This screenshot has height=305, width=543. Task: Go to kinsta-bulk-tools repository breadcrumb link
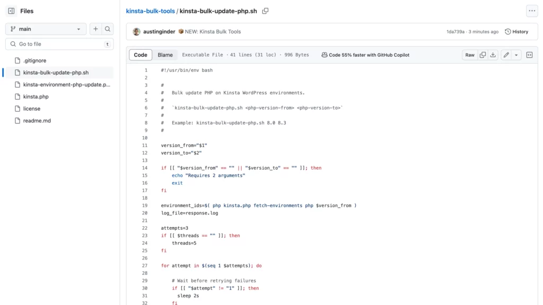[150, 11]
